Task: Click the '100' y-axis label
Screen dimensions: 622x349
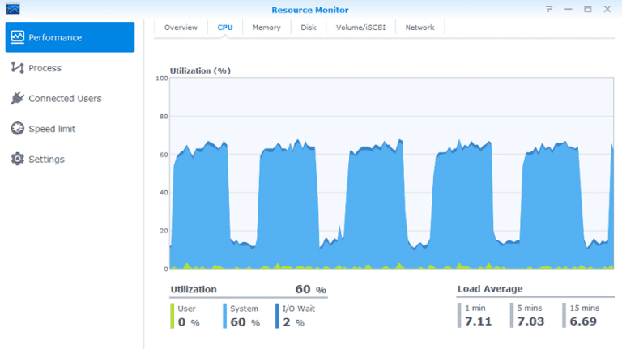Action: [162, 78]
